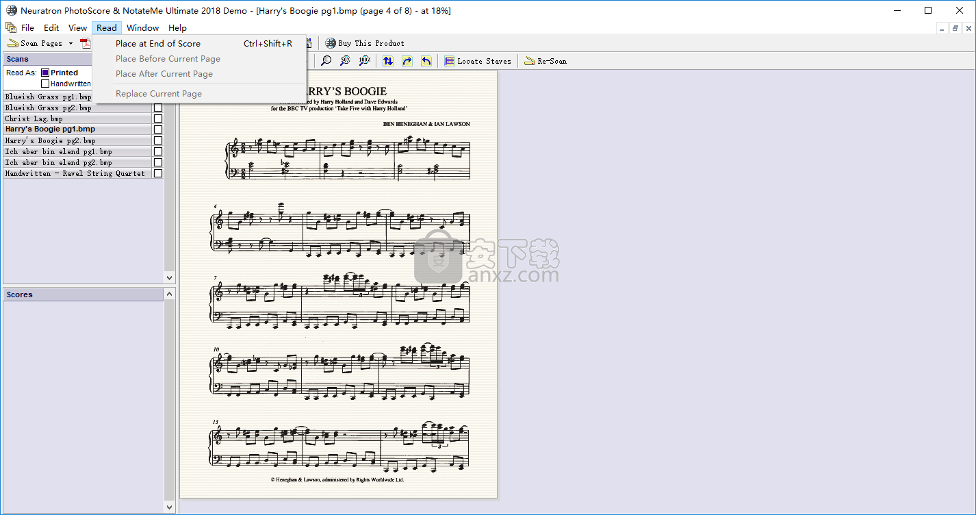The width and height of the screenshot is (976, 515).
Task: Tick checkbox for Ich aber bin elend pg2.bmp
Action: point(158,162)
